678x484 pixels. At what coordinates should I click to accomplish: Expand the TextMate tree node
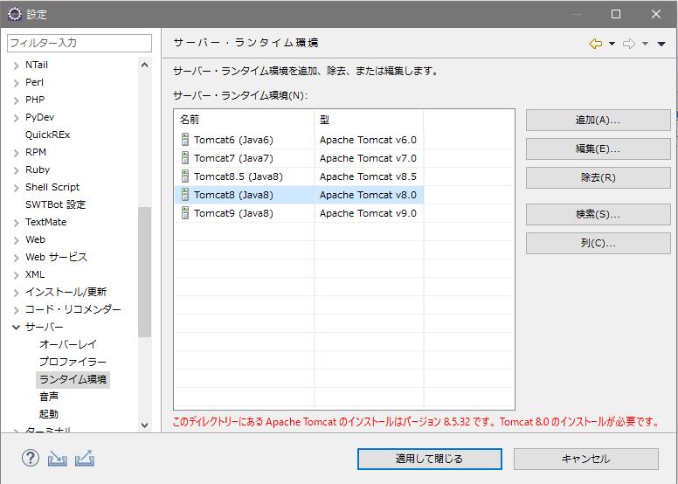point(16,223)
